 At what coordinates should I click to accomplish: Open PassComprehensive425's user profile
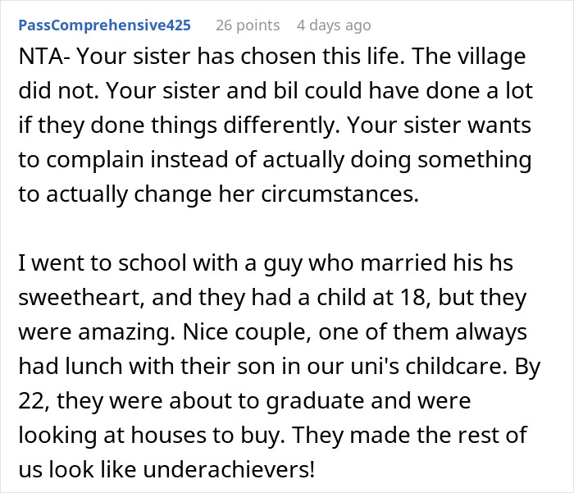pyautogui.click(x=104, y=25)
